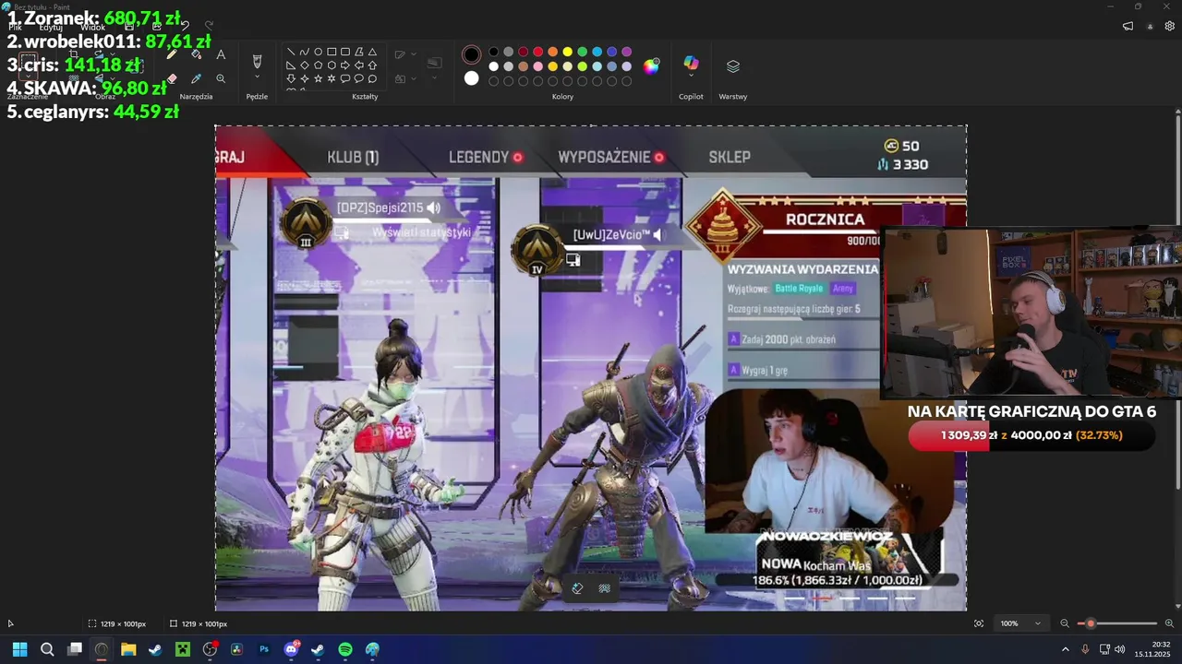Viewport: 1182px width, 664px height.
Task: Open the Widok menu
Action: [93, 27]
